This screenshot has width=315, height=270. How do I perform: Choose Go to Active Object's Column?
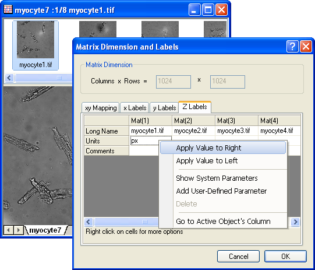click(223, 221)
